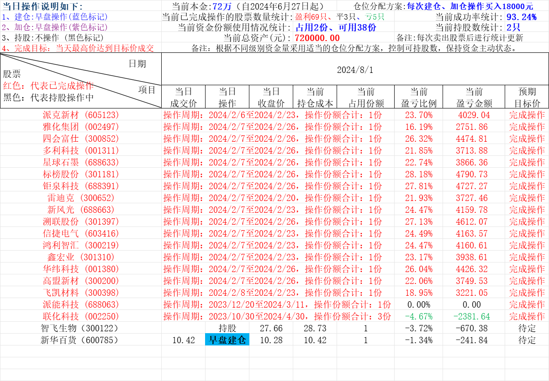Select the profit amount 4790.73 for 标榜股份
Viewport: 549px width, 381px height.
tap(471, 174)
